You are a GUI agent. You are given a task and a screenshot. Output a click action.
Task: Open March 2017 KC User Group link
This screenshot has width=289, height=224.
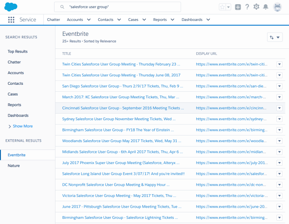pos(121,97)
